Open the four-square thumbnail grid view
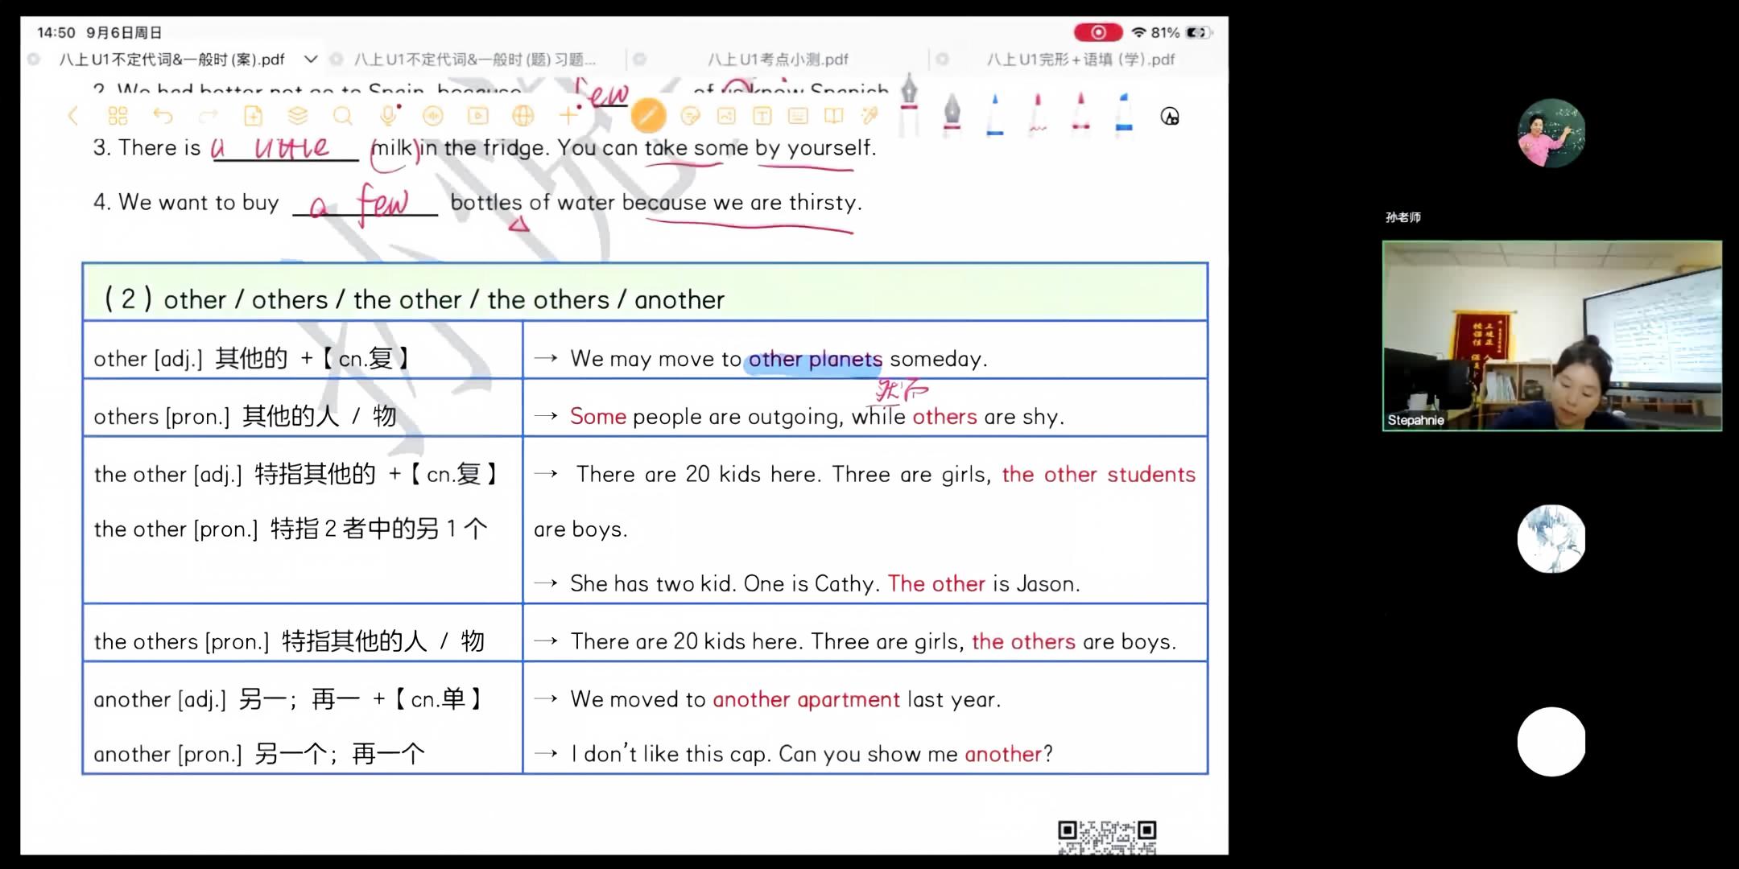Image resolution: width=1739 pixels, height=869 pixels. tap(118, 116)
